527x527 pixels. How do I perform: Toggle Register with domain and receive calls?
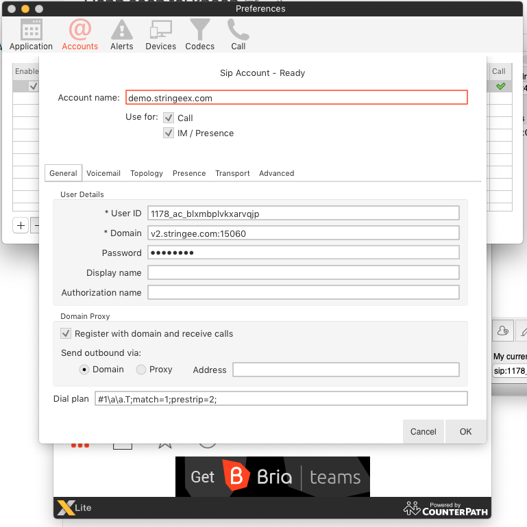66,333
